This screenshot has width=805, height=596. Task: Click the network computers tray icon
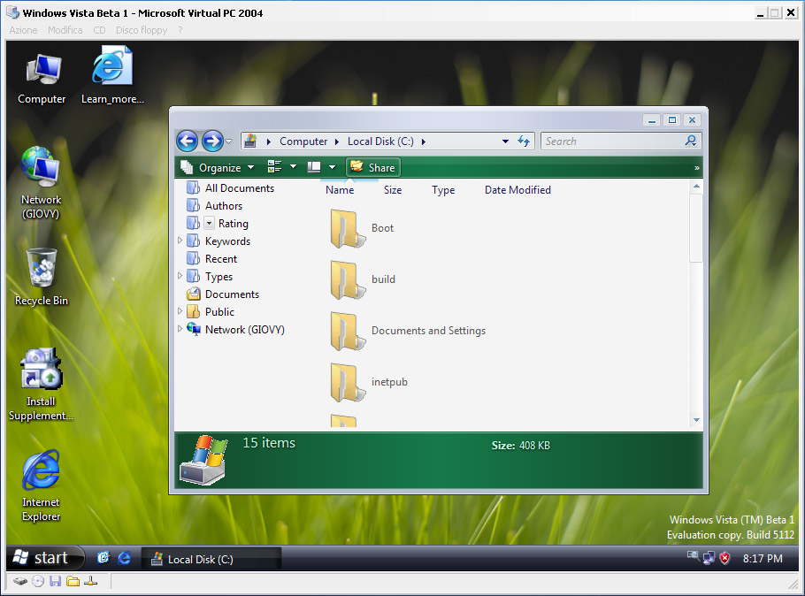point(709,558)
